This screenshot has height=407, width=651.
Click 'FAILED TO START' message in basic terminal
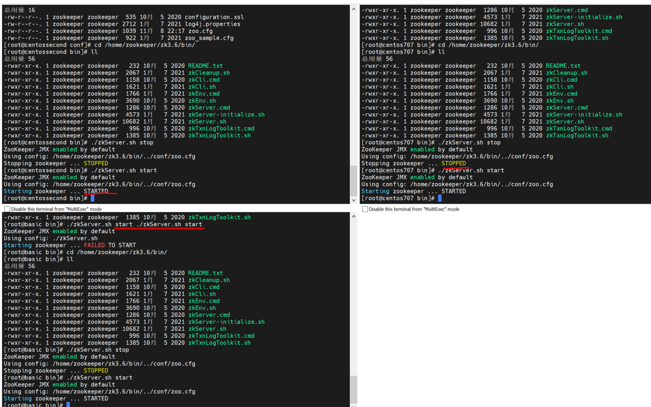[110, 245]
